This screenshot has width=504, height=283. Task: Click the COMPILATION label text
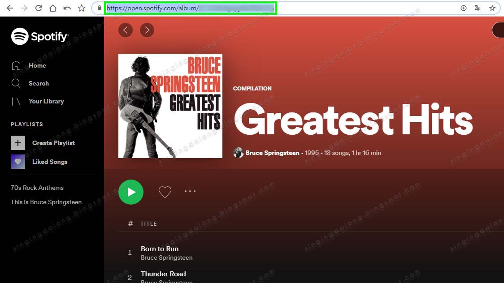252,89
